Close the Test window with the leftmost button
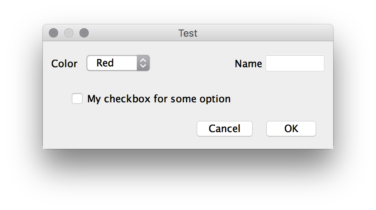This screenshot has width=376, height=210. coord(53,33)
